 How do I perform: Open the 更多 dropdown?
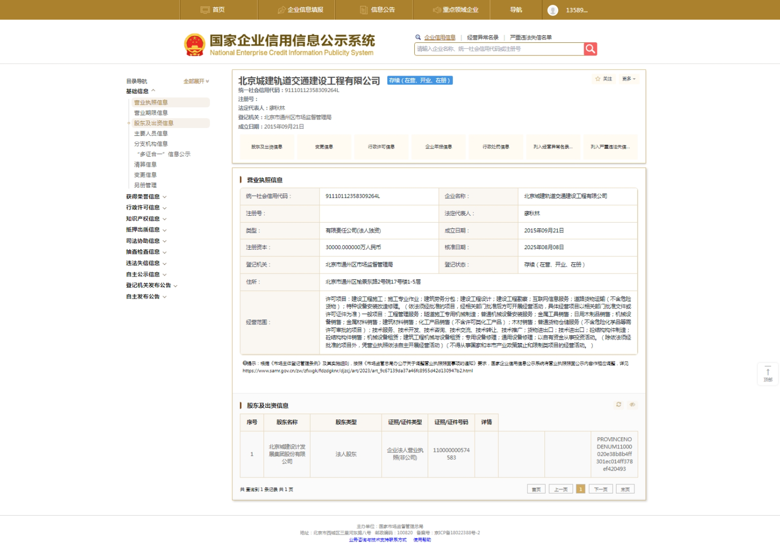point(629,79)
